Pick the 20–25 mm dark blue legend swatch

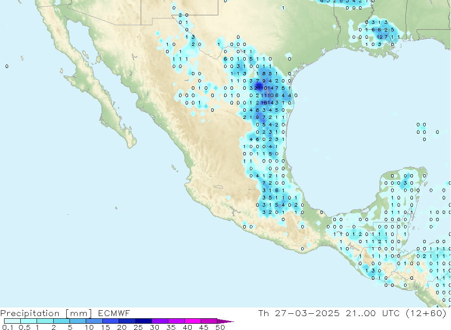point(127,321)
